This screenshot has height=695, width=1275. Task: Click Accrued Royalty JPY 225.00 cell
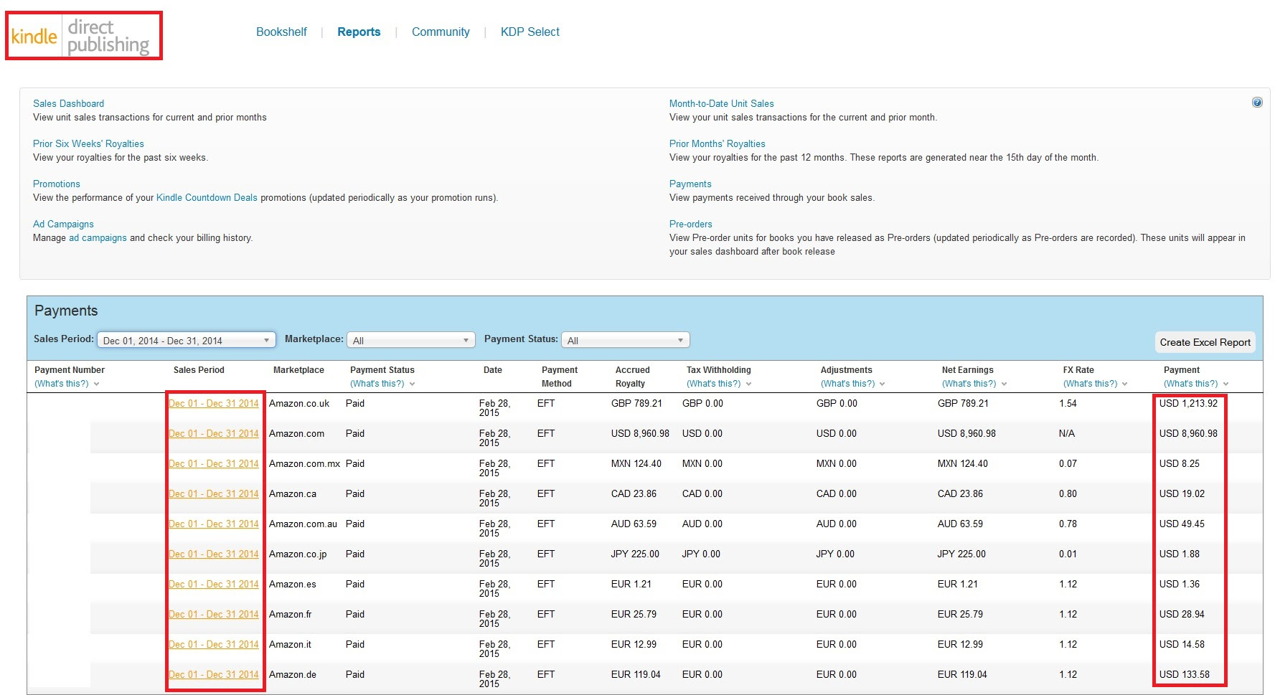[x=635, y=554]
